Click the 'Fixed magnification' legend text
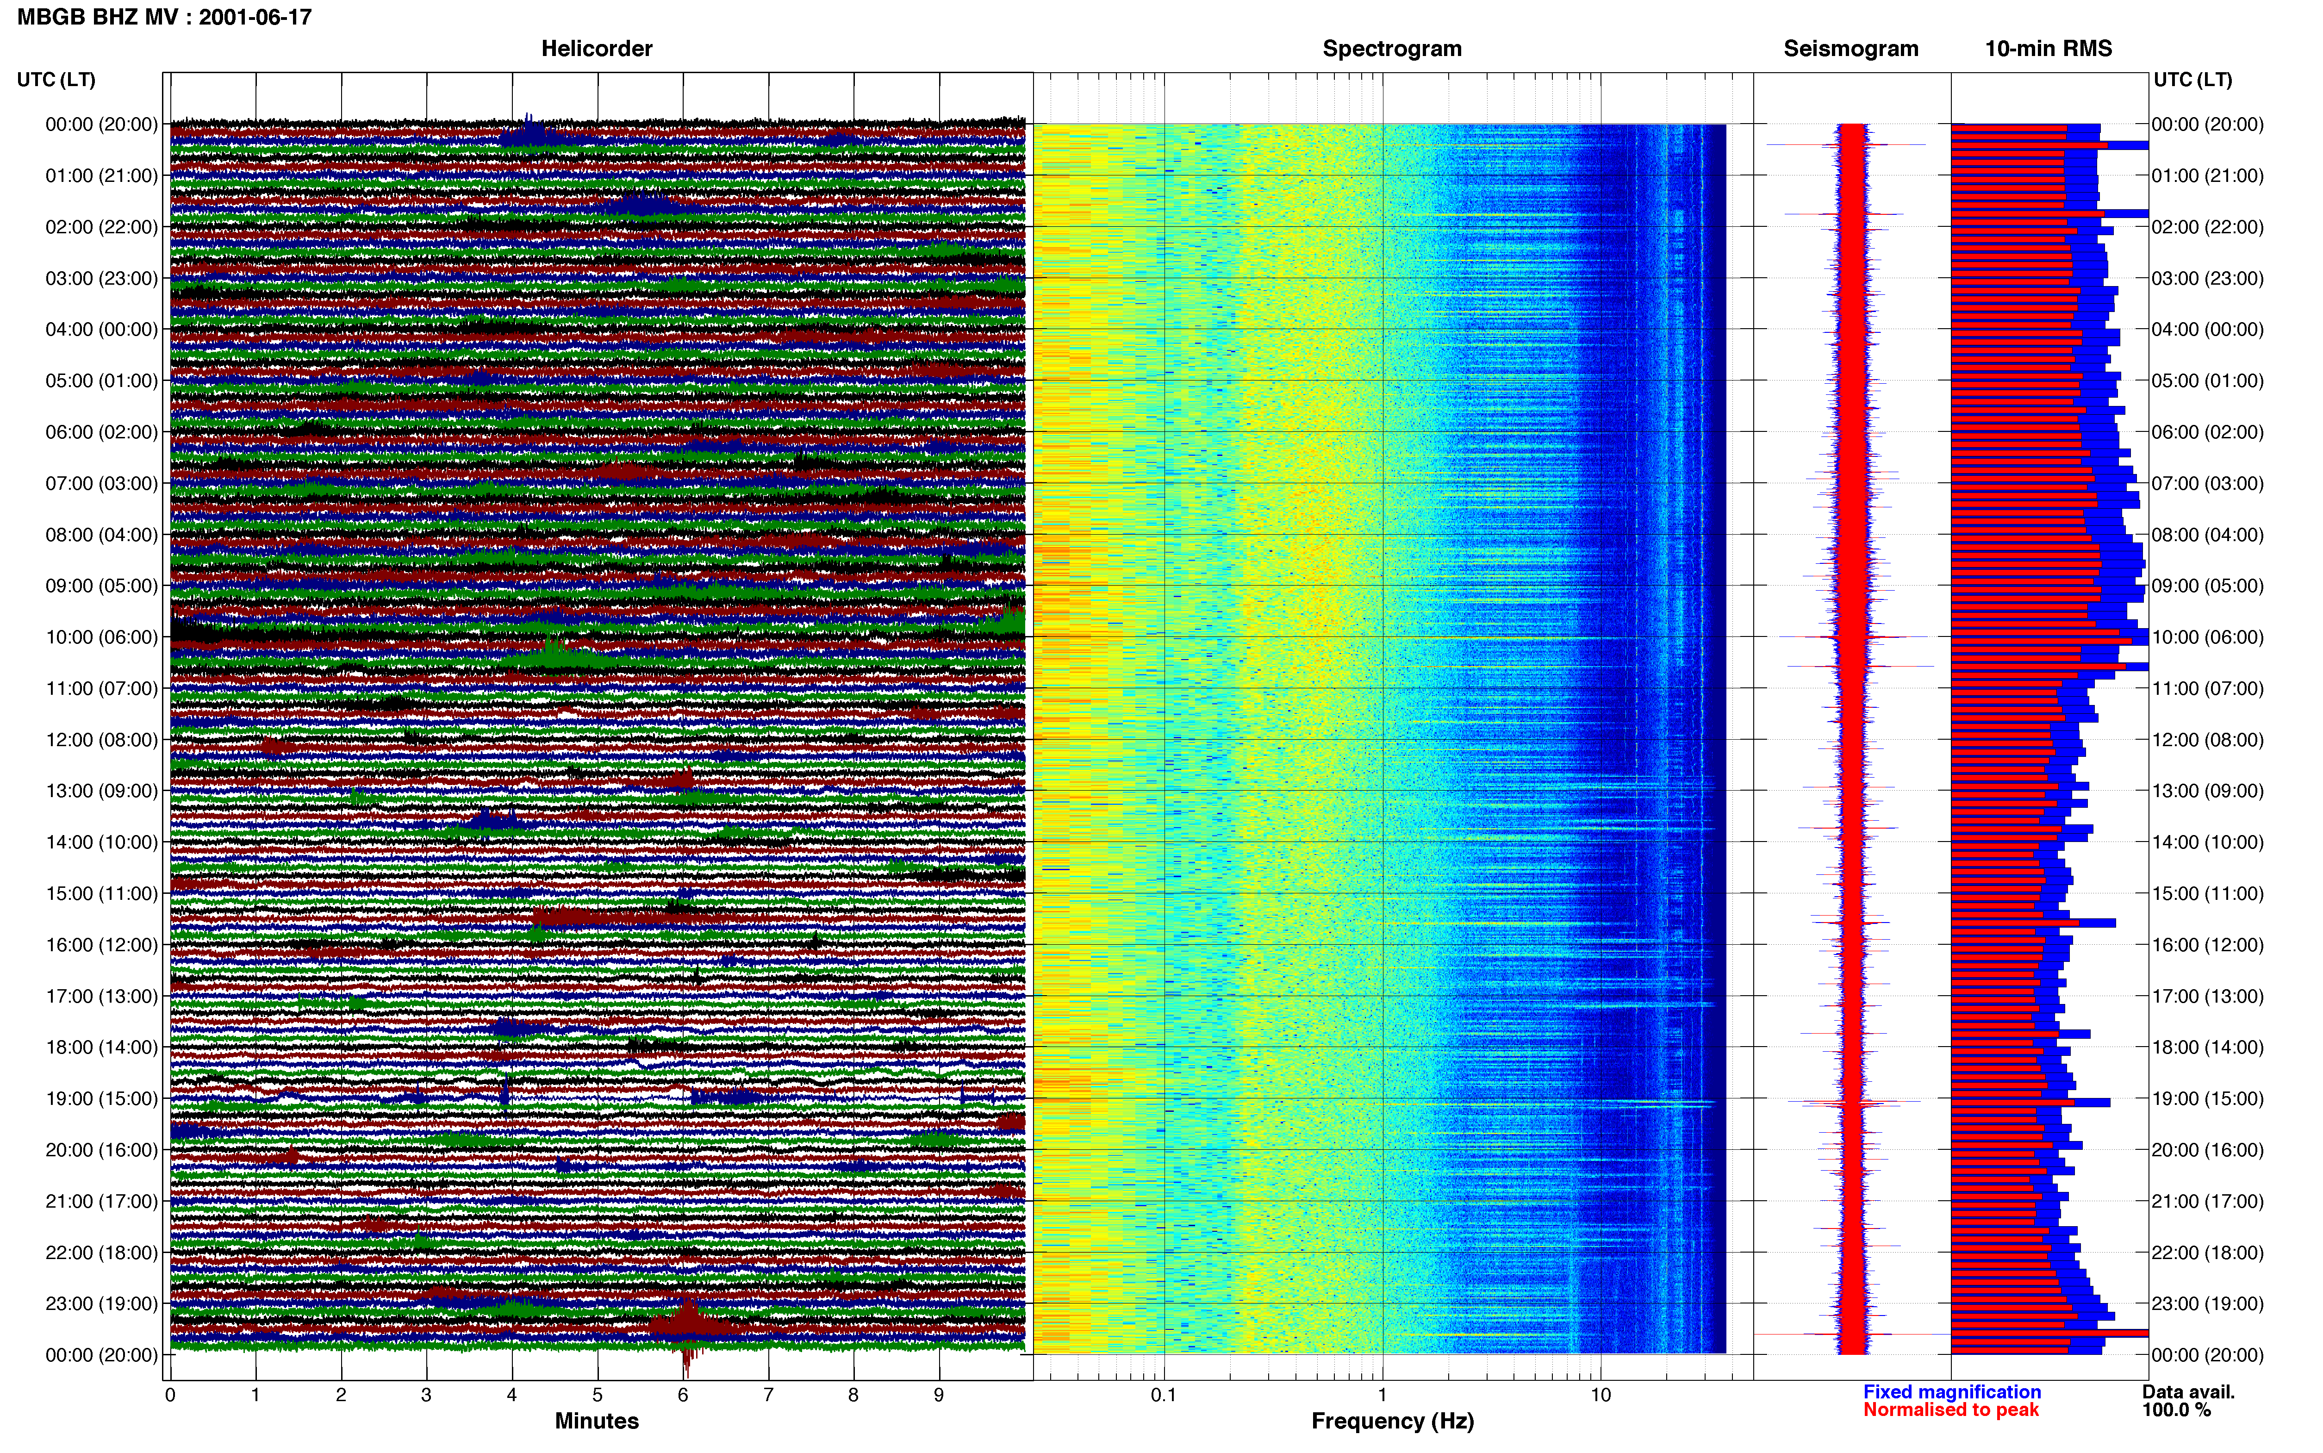This screenshot has width=2323, height=1453. coord(1952,1392)
